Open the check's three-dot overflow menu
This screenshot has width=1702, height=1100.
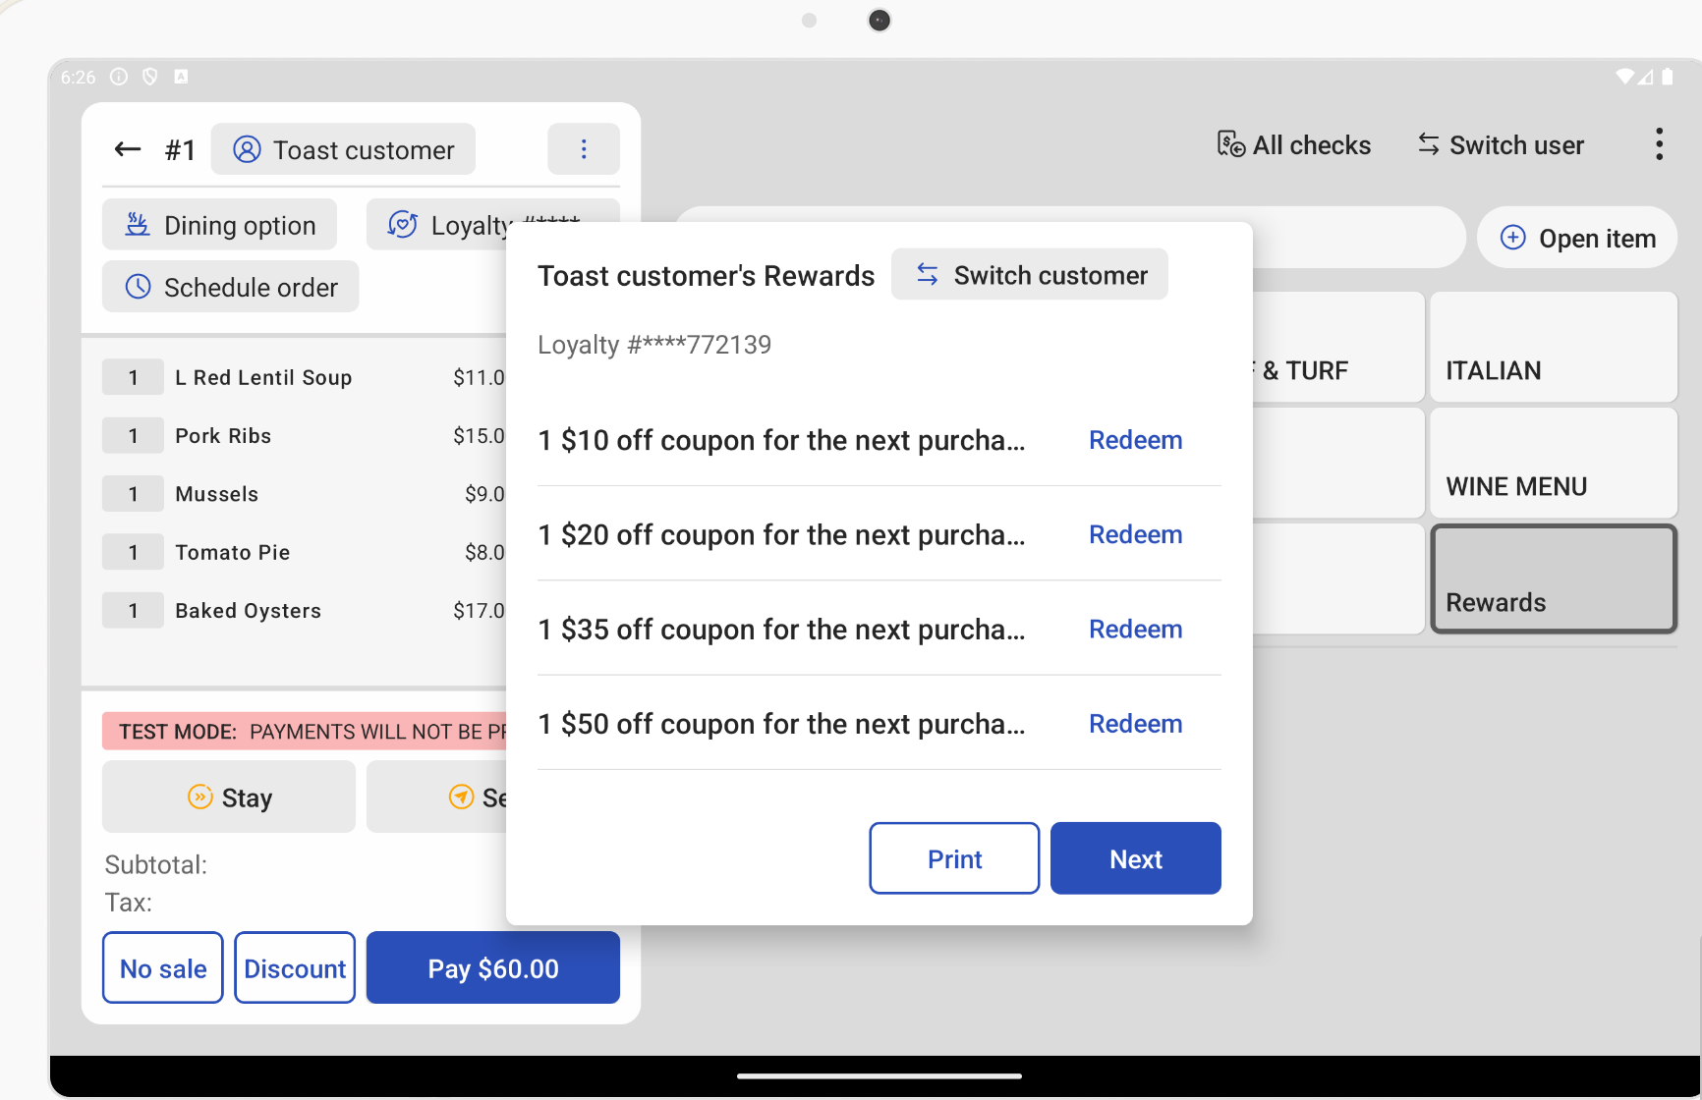584,149
